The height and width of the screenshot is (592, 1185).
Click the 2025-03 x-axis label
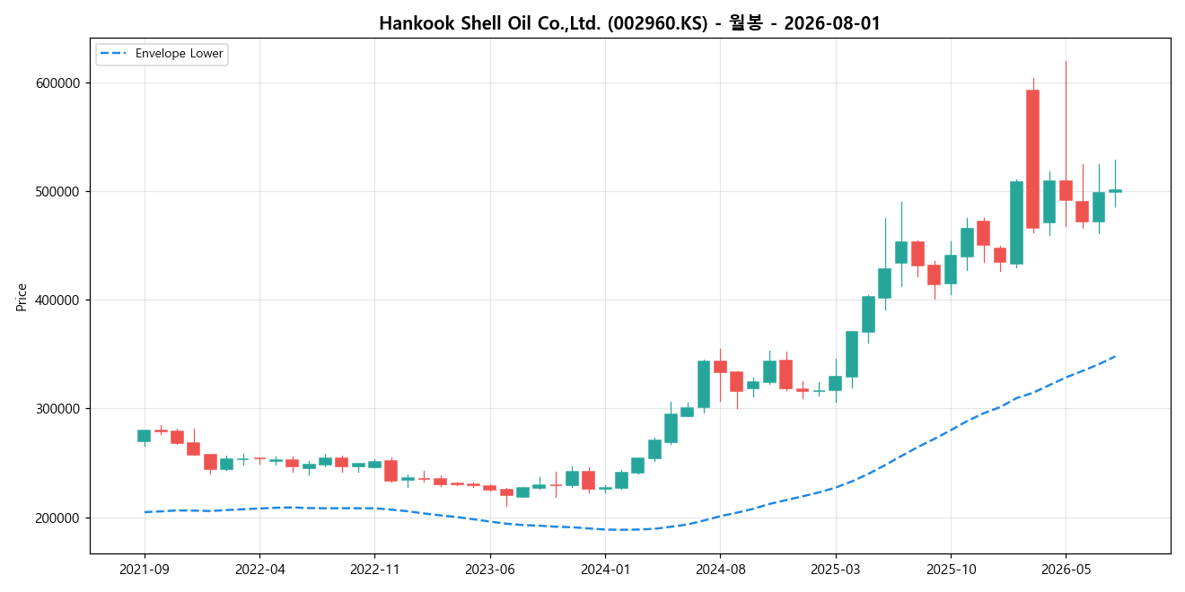(x=836, y=569)
